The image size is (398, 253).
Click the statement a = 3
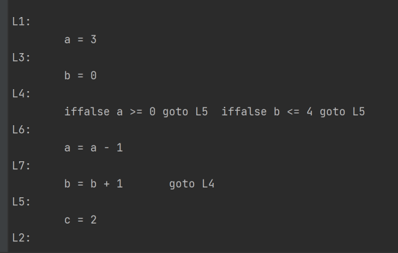pos(81,40)
